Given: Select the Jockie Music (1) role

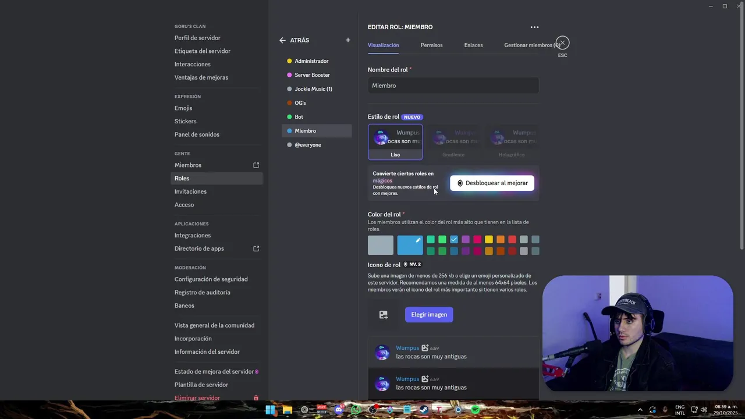Looking at the screenshot, I should click(x=317, y=89).
